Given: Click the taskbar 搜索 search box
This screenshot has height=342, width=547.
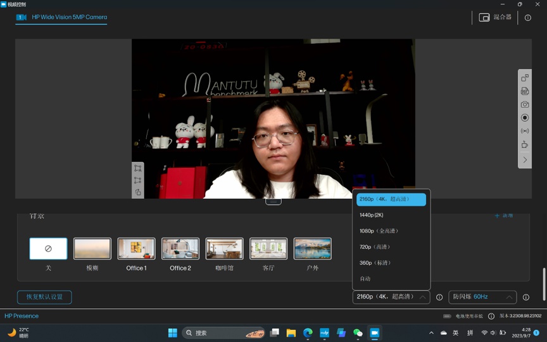Looking at the screenshot, I should (223, 333).
